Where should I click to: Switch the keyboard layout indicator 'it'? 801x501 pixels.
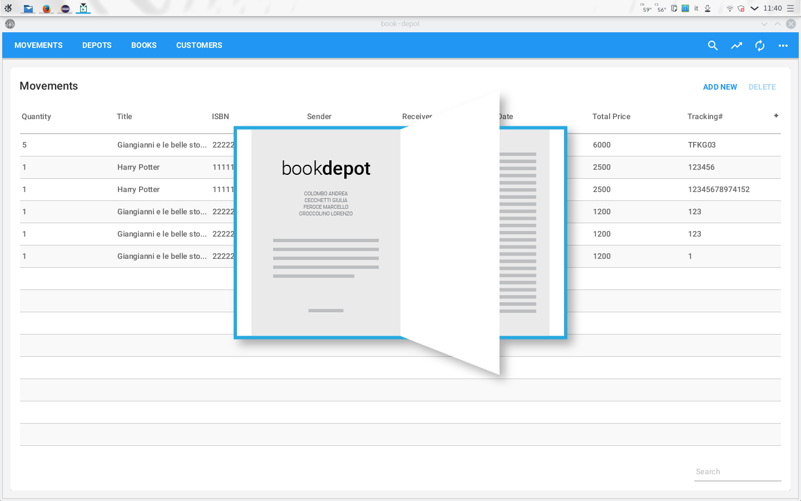coord(696,8)
